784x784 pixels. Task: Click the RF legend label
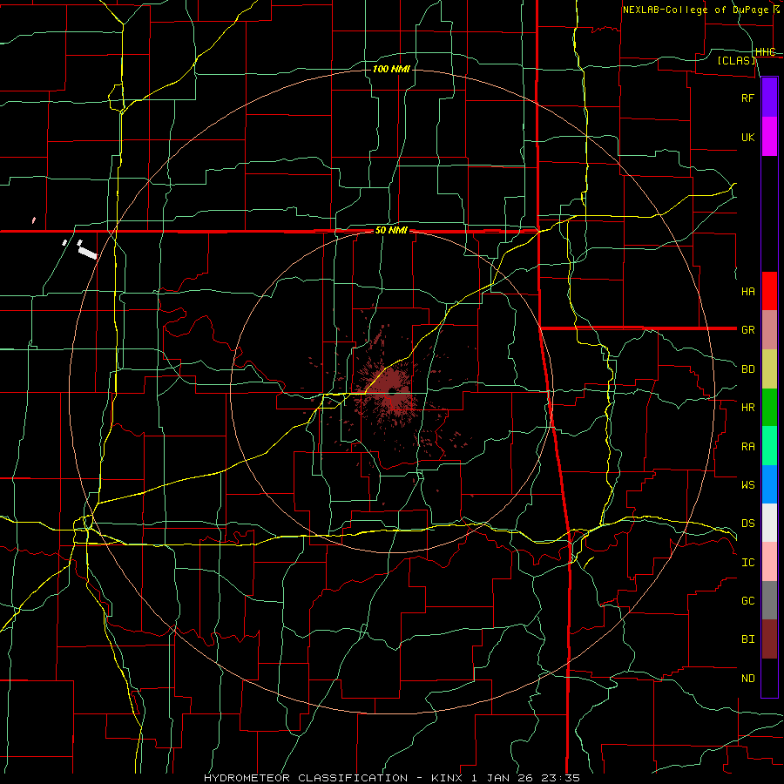click(x=748, y=98)
